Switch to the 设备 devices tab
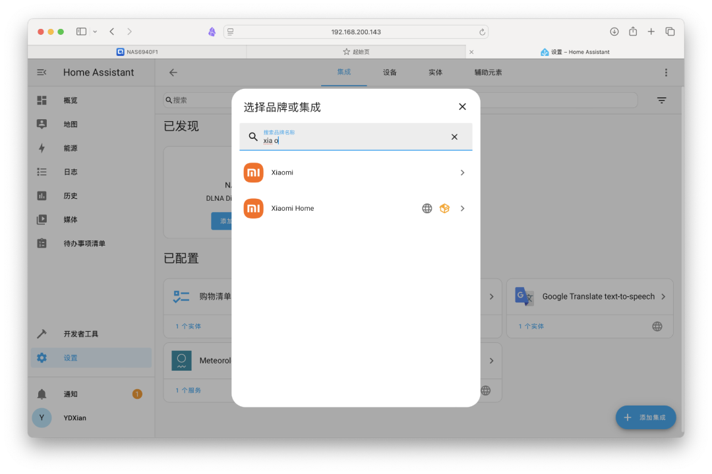The width and height of the screenshot is (712, 474). (x=390, y=72)
